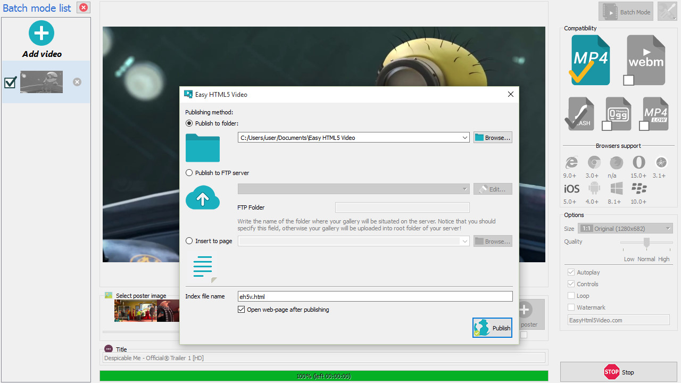Screen dimensions: 681x383
Task: Toggle the batch list video checkbox
Action: pos(10,82)
